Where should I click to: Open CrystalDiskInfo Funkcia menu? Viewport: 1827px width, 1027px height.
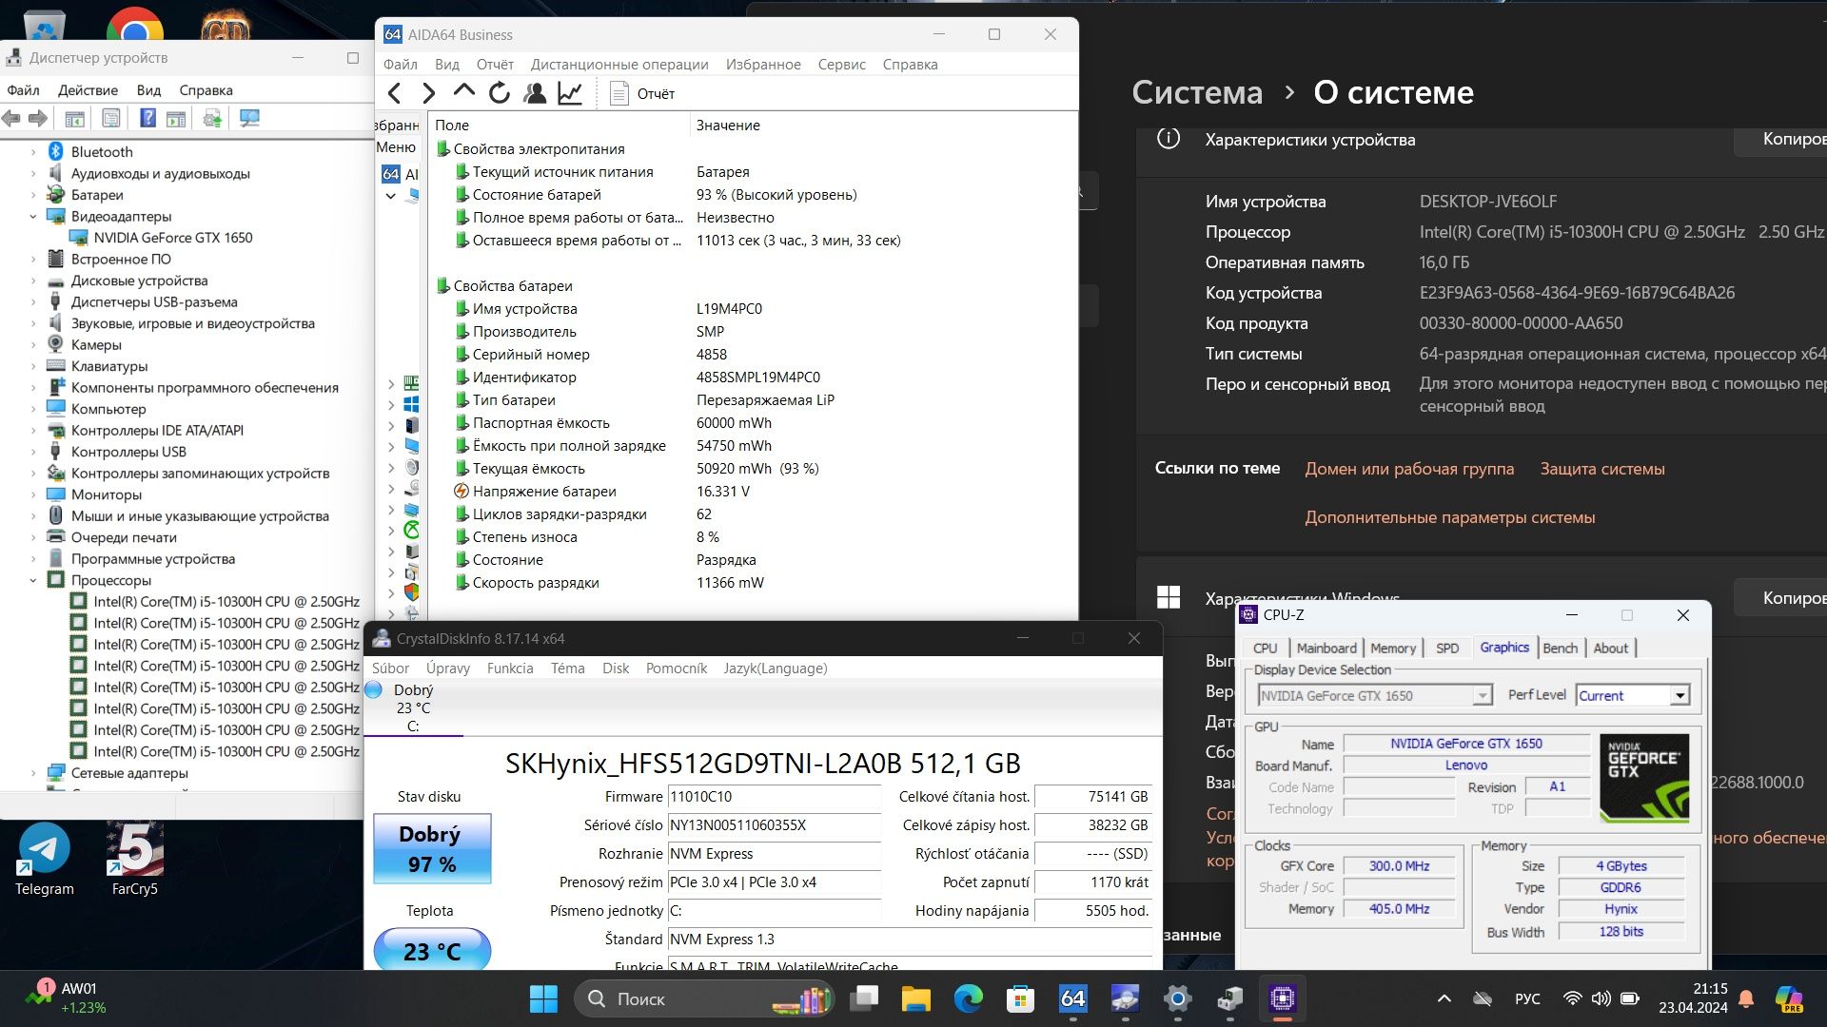pos(510,669)
